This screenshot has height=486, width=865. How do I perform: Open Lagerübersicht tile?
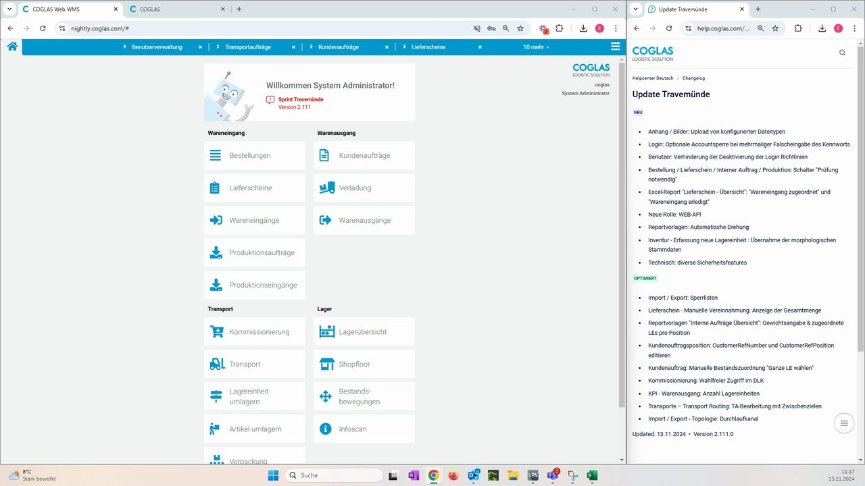(364, 331)
